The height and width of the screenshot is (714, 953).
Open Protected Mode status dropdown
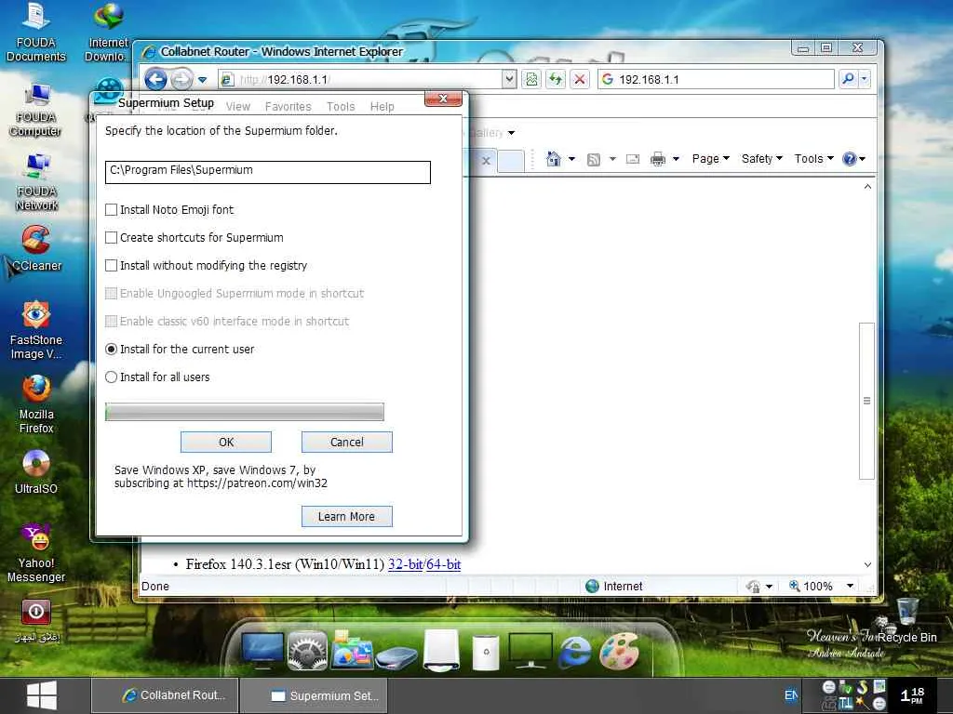pos(769,587)
